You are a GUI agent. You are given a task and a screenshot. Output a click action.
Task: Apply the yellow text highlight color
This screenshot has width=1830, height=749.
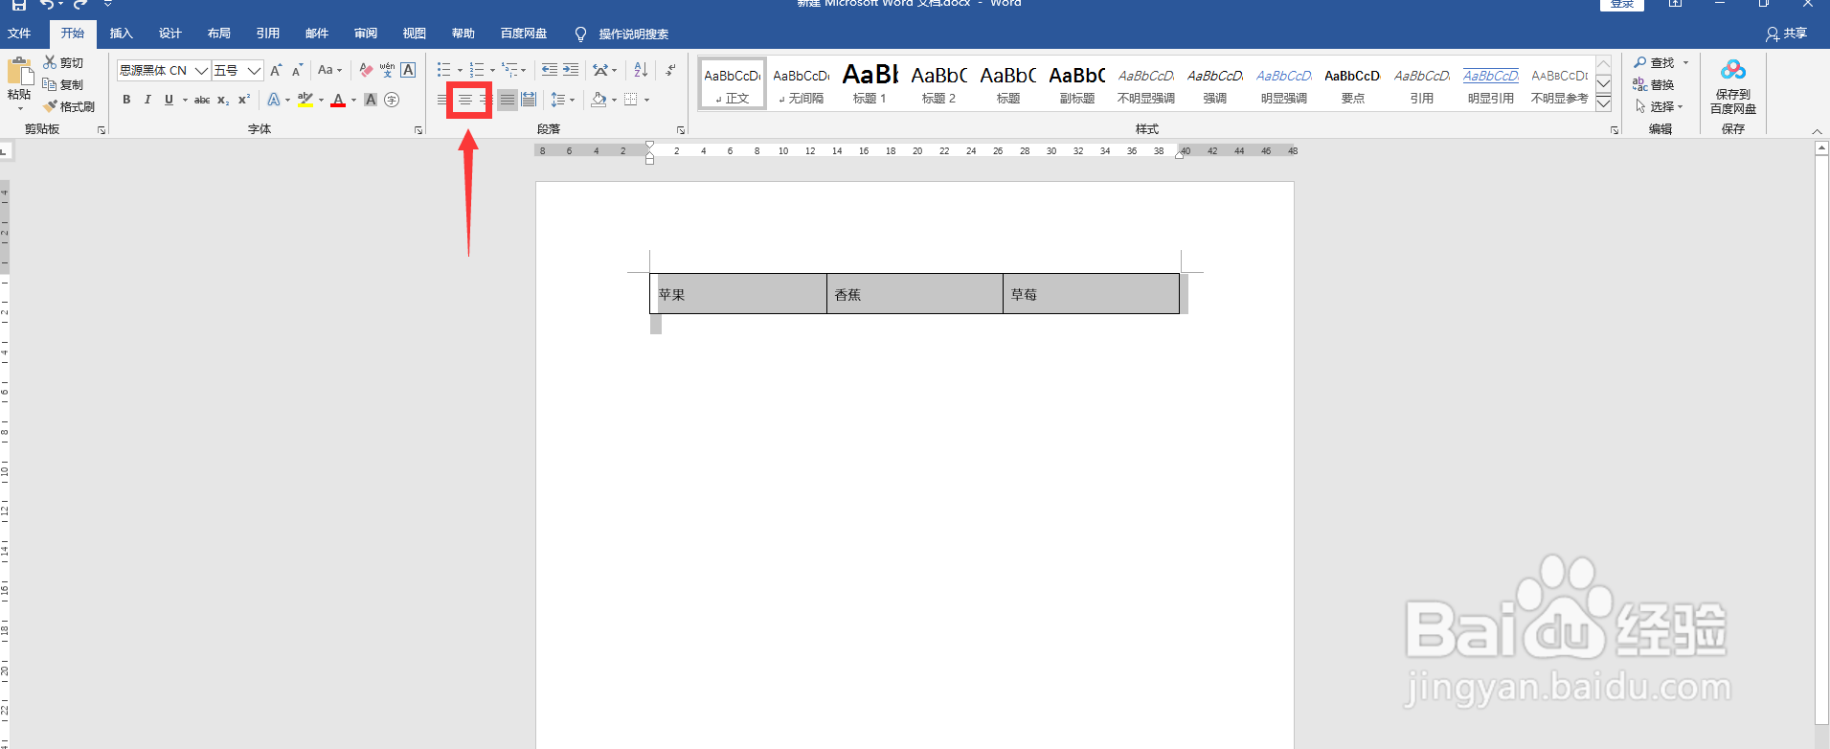point(305,100)
